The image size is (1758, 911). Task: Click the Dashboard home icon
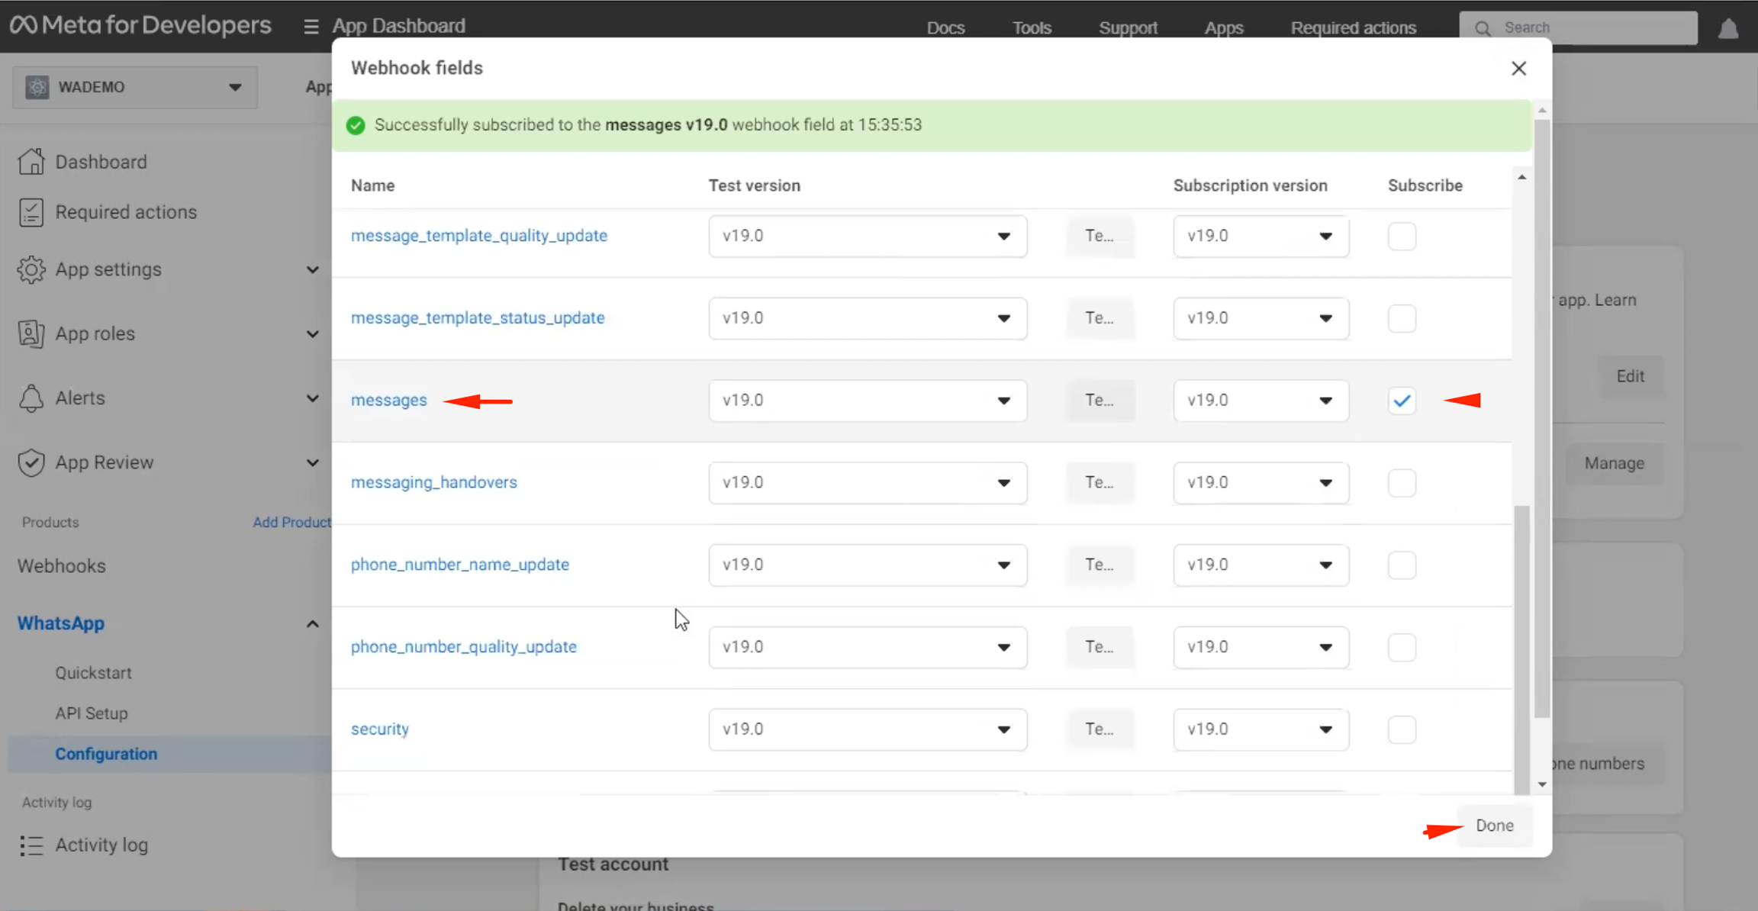pyautogui.click(x=31, y=162)
